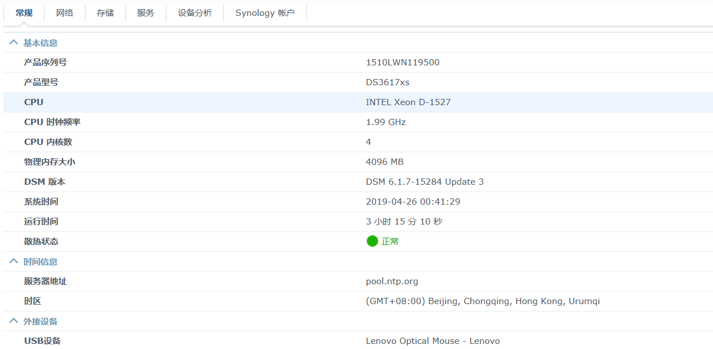713x349 pixels.
Task: Select the USB设备 Lenovo Optical Mouse row
Action: coord(228,340)
